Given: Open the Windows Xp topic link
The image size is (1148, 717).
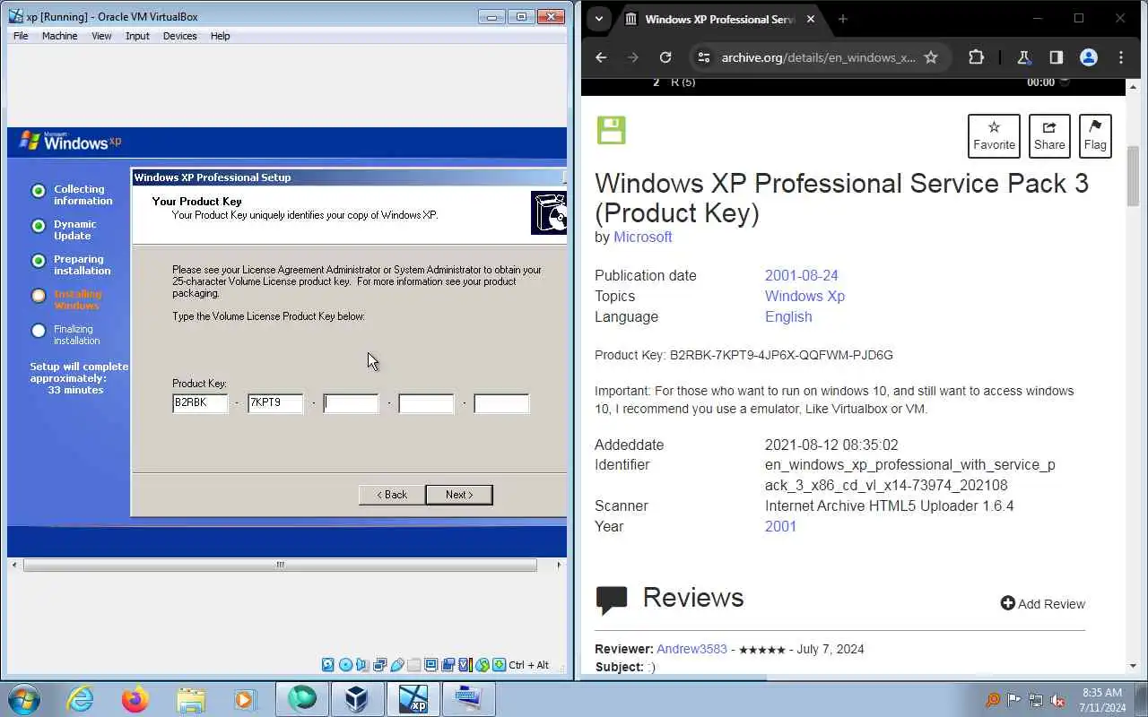Looking at the screenshot, I should (x=804, y=296).
